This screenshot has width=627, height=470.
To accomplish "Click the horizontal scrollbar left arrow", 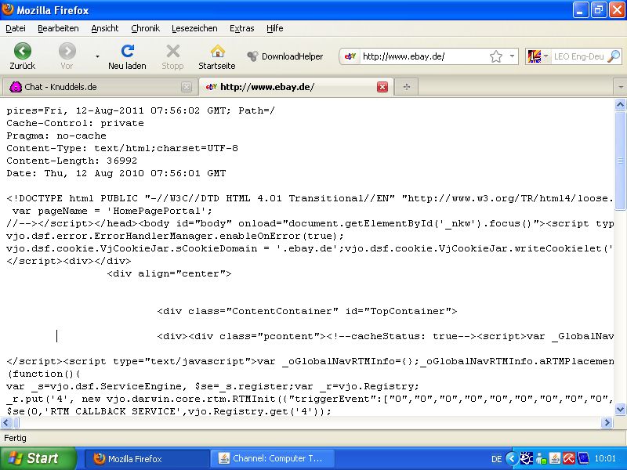I will [6, 422].
